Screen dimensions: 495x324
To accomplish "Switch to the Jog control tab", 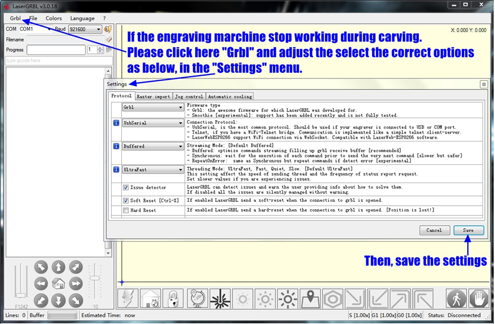I will pos(189,97).
